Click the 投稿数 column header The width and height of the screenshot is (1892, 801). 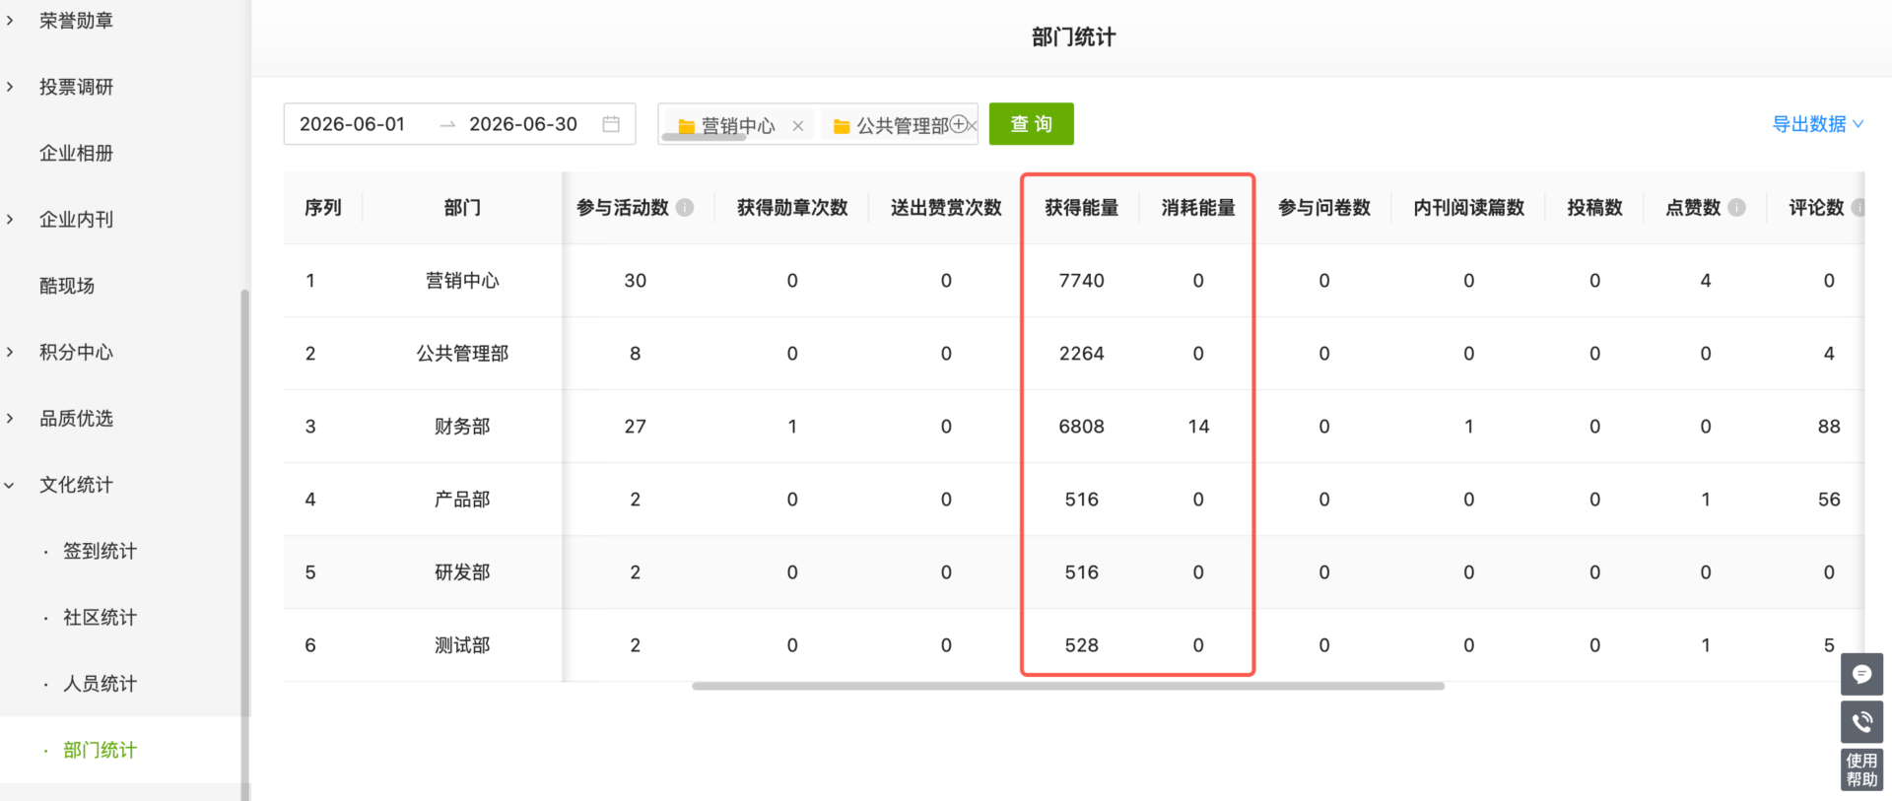point(1594,208)
